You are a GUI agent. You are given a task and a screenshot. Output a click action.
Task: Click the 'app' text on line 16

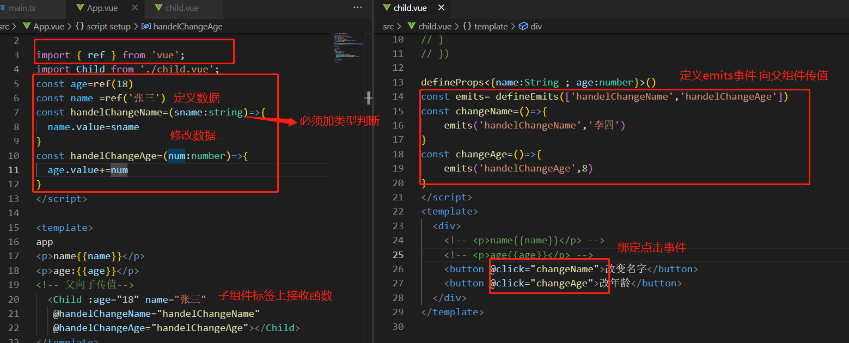pyautogui.click(x=45, y=242)
